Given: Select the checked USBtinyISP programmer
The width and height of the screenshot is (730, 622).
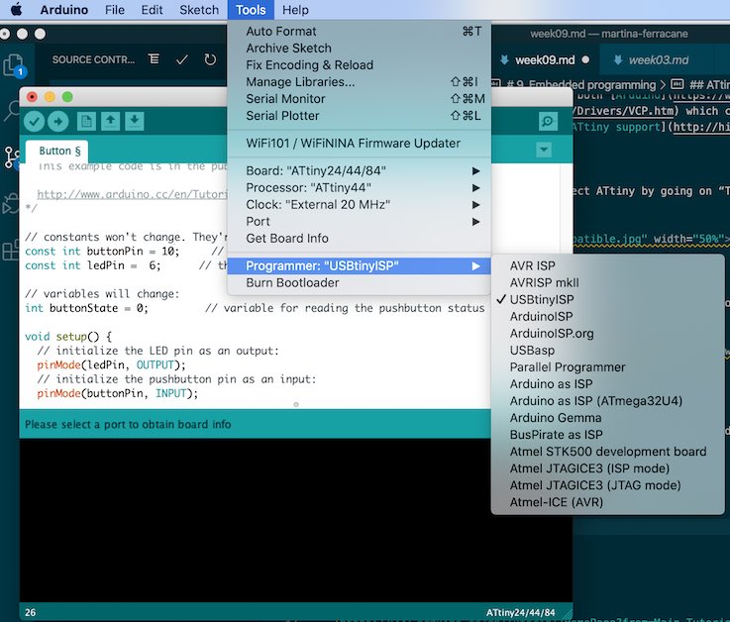Looking at the screenshot, I should pos(607,299).
